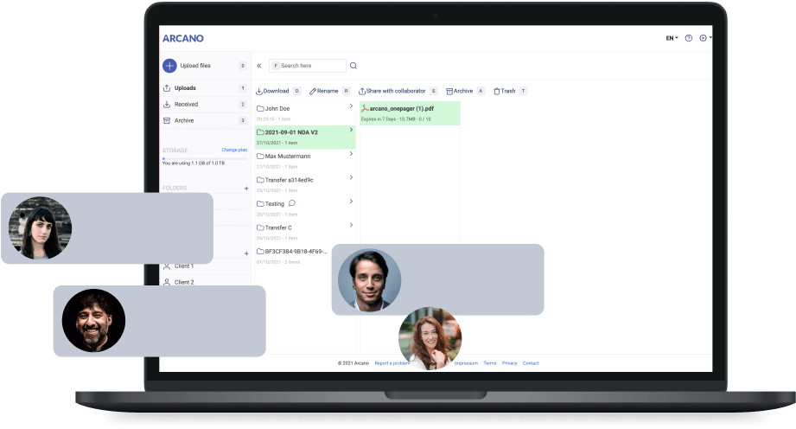The height and width of the screenshot is (429, 796).
Task: Click the Terms footer link
Action: pyautogui.click(x=490, y=363)
